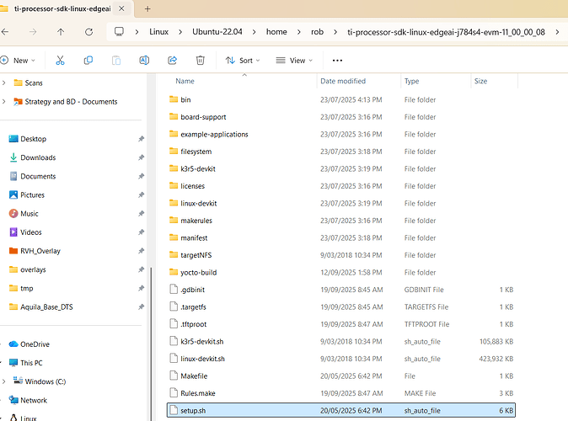Screen dimensions: 568x421
Task: Sort by the Name column header
Action: tap(185, 81)
